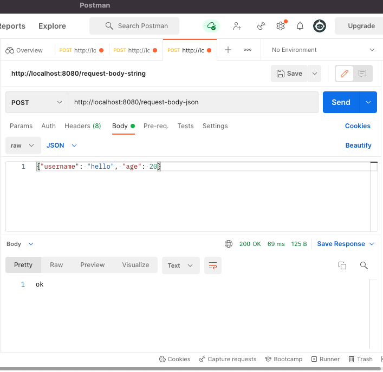The width and height of the screenshot is (383, 372).
Task: Switch to the Auth tab
Action: (x=48, y=126)
